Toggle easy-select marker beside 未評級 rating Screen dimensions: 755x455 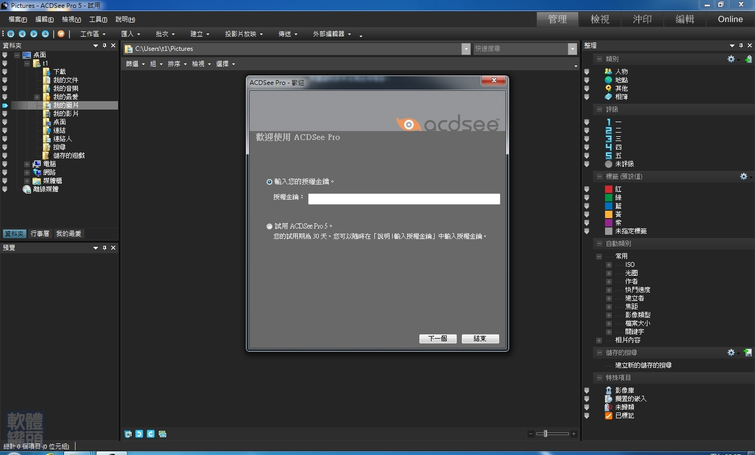(x=587, y=164)
